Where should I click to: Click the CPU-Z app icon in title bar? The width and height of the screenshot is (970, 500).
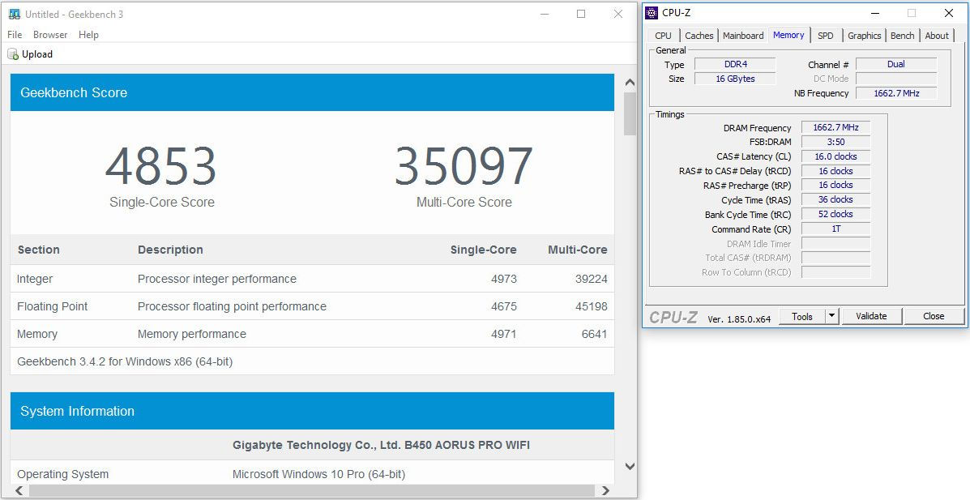pyautogui.click(x=652, y=13)
